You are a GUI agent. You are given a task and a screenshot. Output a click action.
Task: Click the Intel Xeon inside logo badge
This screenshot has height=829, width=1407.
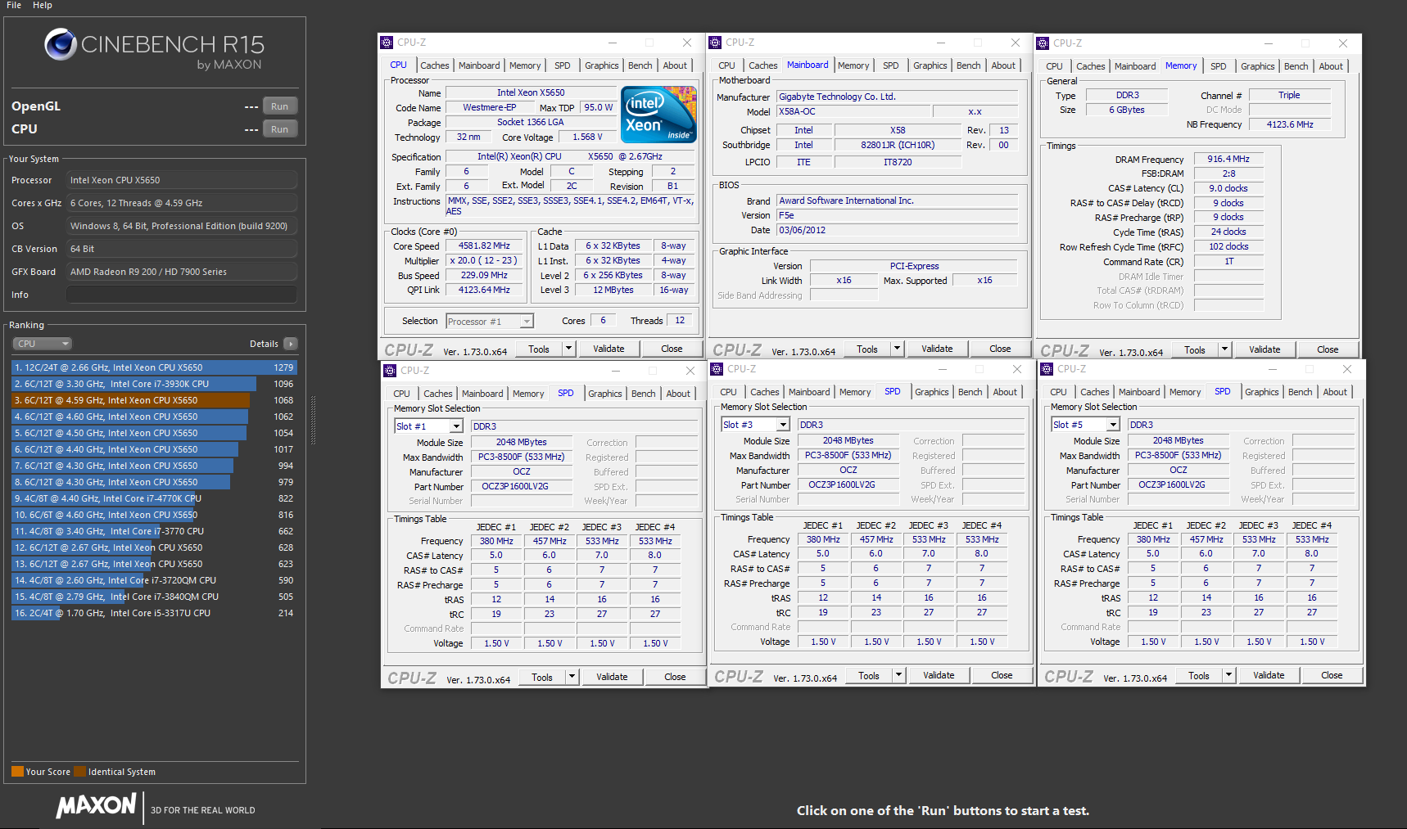pyautogui.click(x=658, y=115)
